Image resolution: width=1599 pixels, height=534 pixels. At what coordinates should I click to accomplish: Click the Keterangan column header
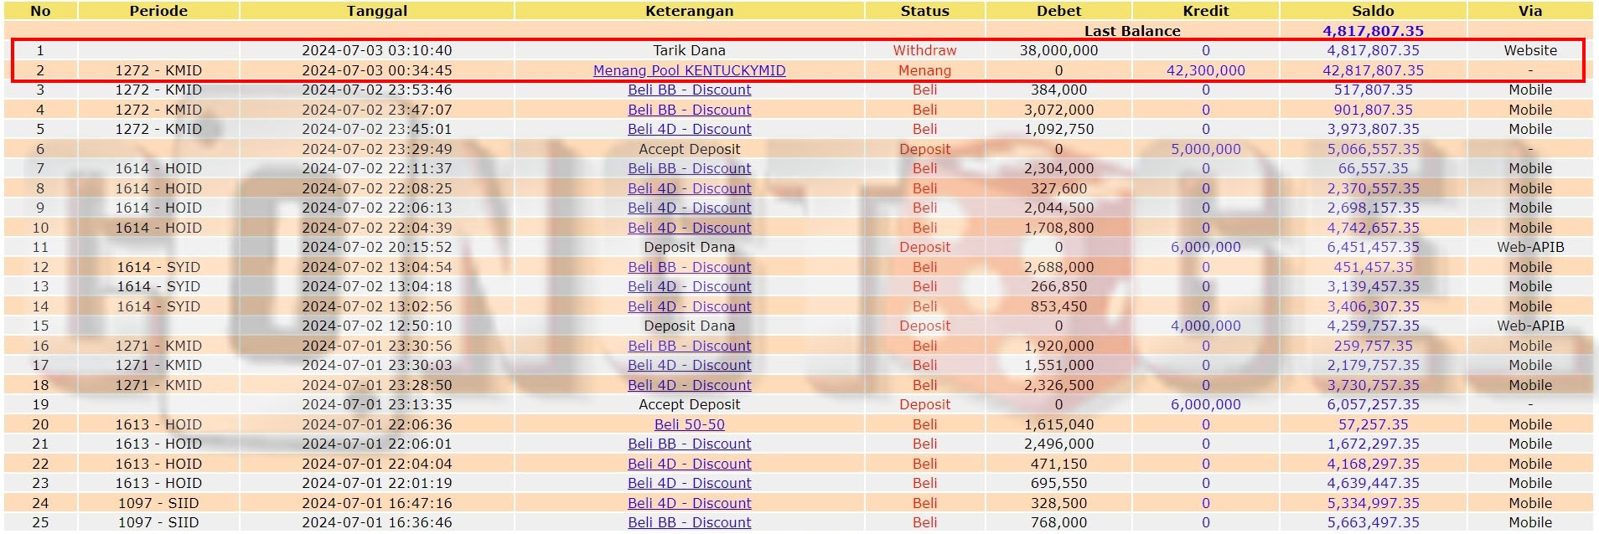click(x=689, y=11)
